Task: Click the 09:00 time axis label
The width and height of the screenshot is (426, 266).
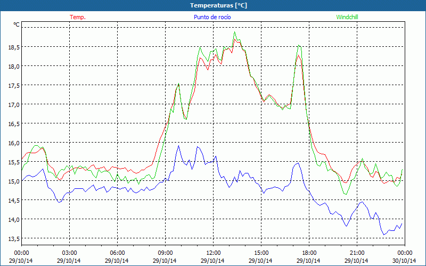Action: [x=165, y=253]
